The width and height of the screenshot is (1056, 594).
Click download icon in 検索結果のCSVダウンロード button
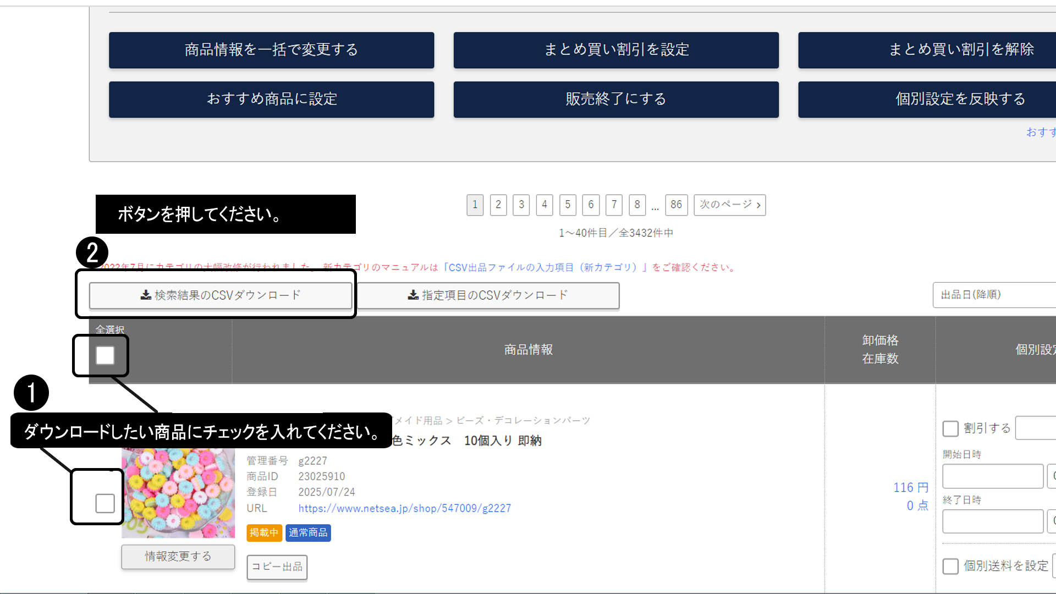146,295
